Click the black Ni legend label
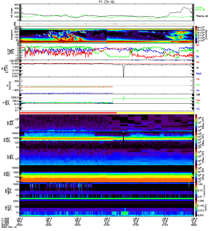This screenshot has width=216, height=231. pyautogui.click(x=197, y=68)
